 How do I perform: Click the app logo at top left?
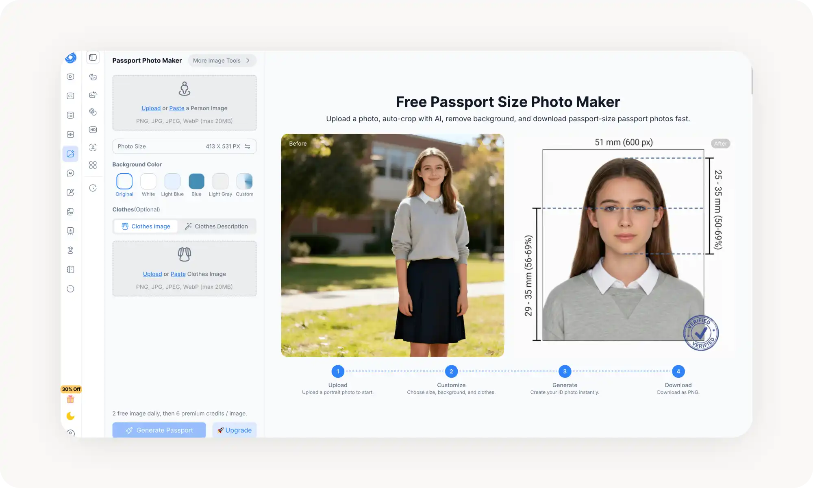pos(70,58)
